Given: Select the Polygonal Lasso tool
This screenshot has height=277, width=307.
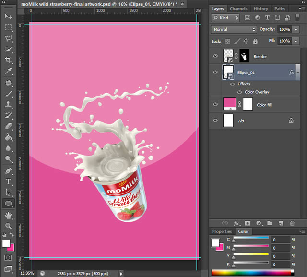Looking at the screenshot, I should coord(8,38).
